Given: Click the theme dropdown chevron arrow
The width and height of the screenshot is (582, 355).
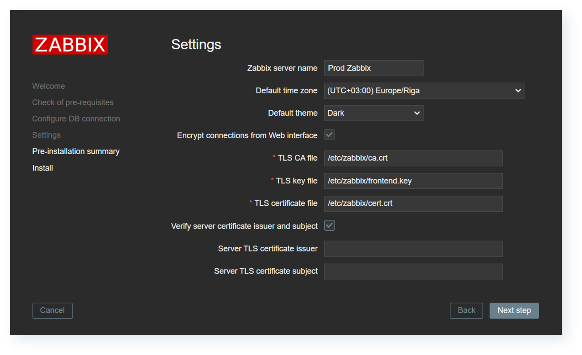Looking at the screenshot, I should click(416, 113).
